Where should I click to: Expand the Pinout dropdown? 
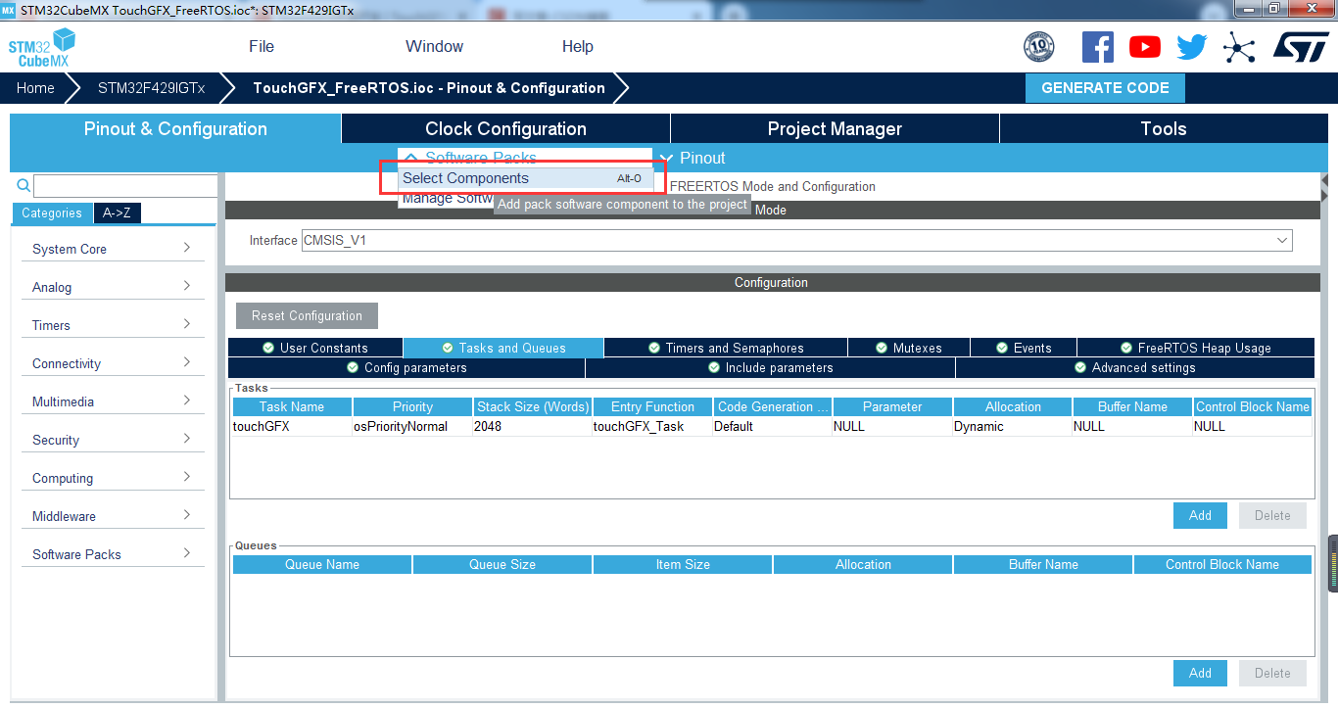tap(693, 158)
